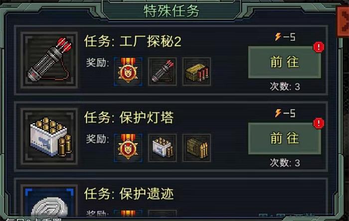Image resolution: width=349 pixels, height=221 pixels.
Task: Select white ammo box reward in 保护灯塔
Action: tap(163, 148)
